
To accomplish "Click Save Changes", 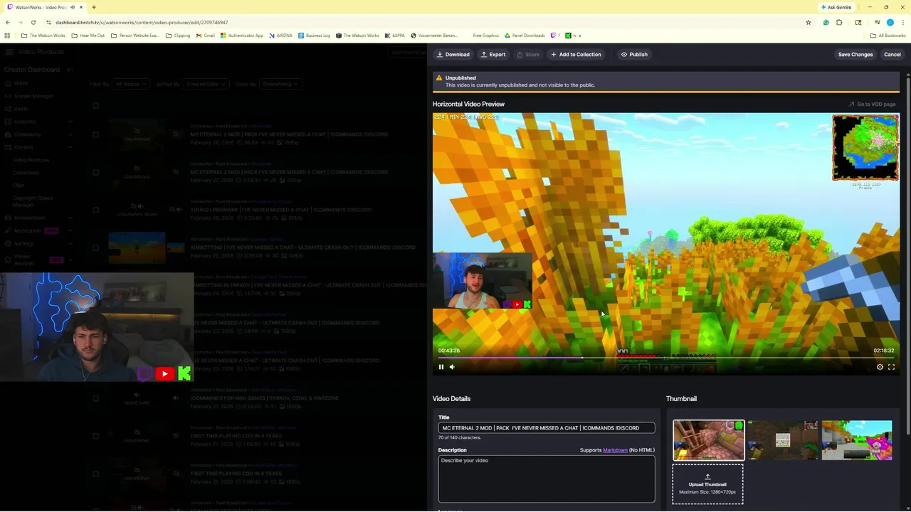I will point(855,54).
